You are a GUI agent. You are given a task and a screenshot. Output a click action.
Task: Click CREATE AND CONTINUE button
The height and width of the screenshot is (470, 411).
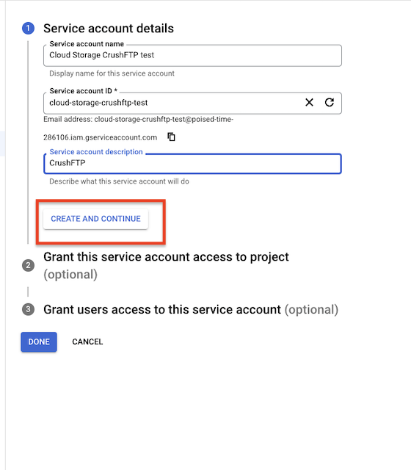click(95, 219)
